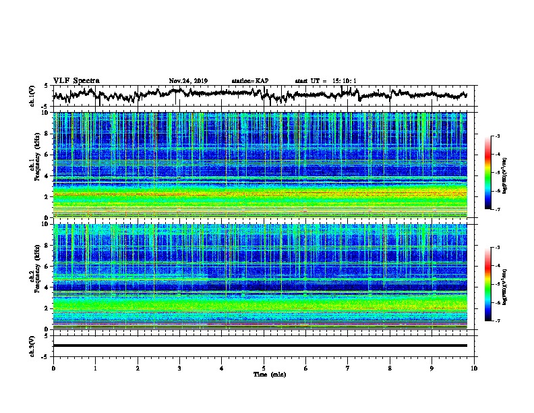Click the ch.1 voltage waveform trace
Image resolution: width=534 pixels, height=413 pixels.
click(x=260, y=94)
